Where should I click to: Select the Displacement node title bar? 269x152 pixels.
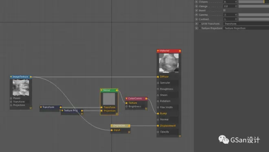[120, 126]
